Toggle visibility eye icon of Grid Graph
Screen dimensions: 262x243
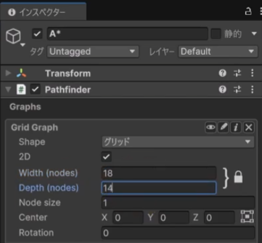click(210, 128)
